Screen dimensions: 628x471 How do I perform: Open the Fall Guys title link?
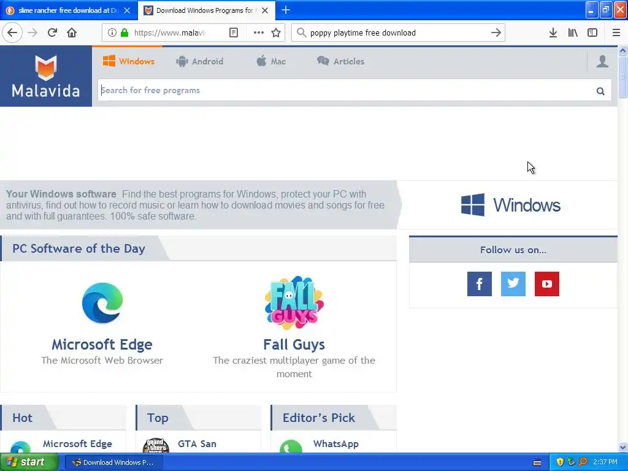pyautogui.click(x=294, y=345)
